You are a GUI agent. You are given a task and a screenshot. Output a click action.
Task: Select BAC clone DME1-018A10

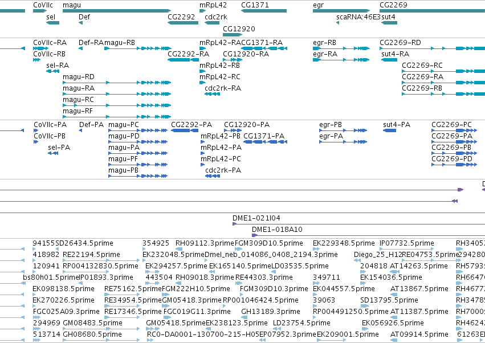[277, 230]
